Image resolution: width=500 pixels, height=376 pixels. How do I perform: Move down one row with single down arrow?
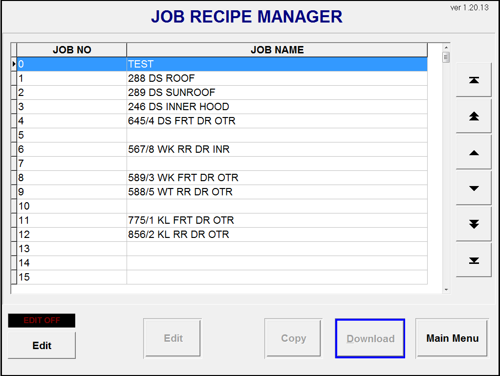pos(474,188)
